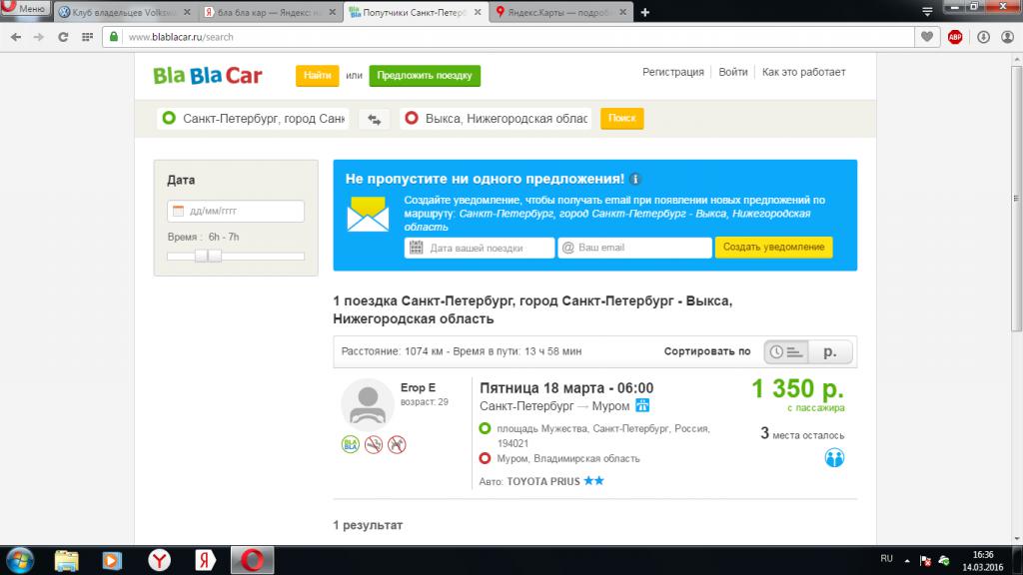Reload the current page
The width and height of the screenshot is (1023, 575).
pos(63,37)
